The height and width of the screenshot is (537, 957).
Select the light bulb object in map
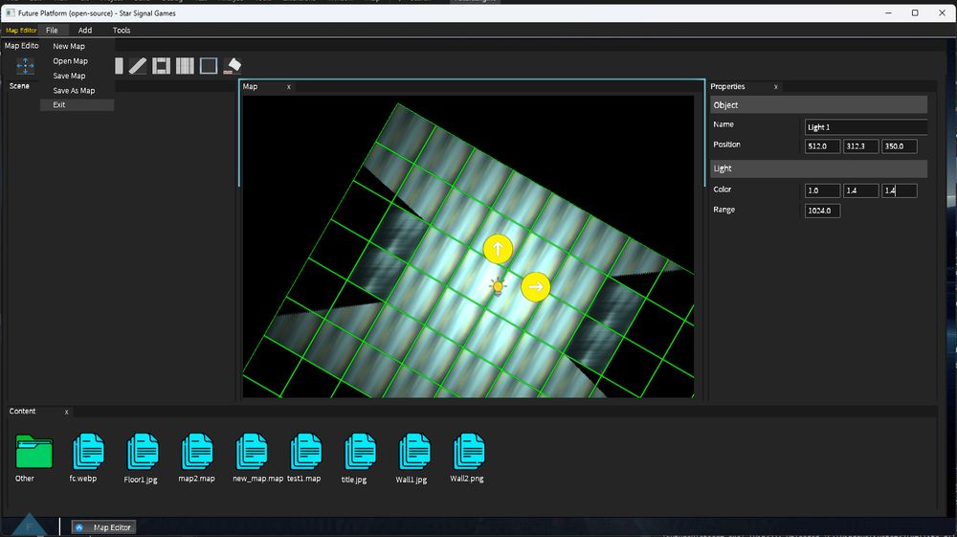[497, 286]
